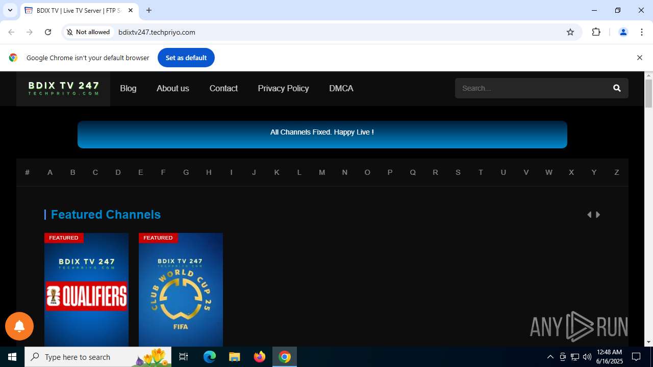Open the Privacy Policy page
The width and height of the screenshot is (653, 367).
pos(283,88)
